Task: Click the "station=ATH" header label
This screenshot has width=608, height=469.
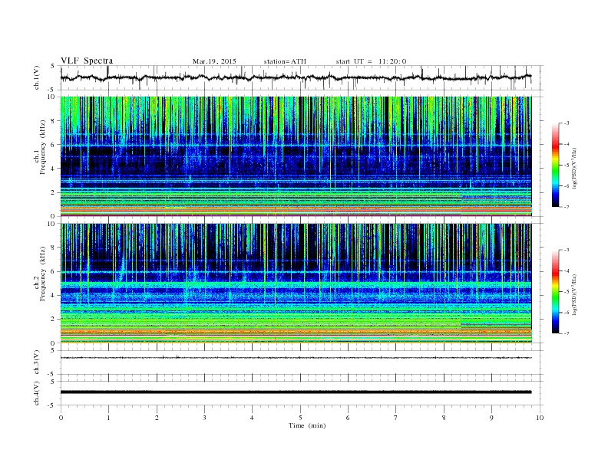Action: tap(285, 61)
